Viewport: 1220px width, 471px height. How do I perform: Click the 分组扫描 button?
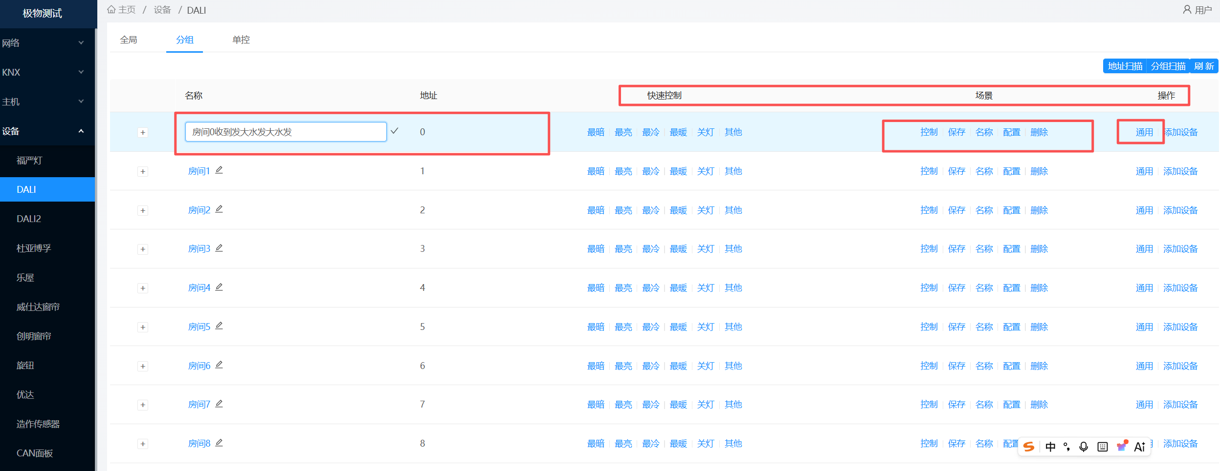1168,66
